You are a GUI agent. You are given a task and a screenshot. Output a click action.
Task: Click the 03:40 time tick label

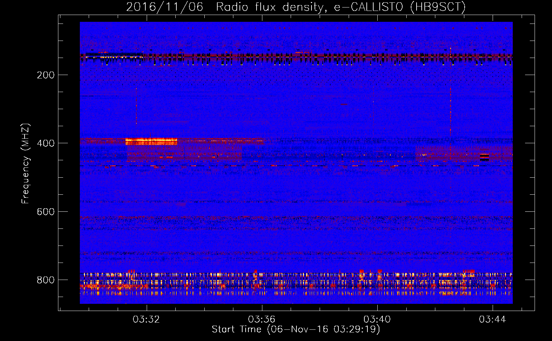click(x=377, y=319)
